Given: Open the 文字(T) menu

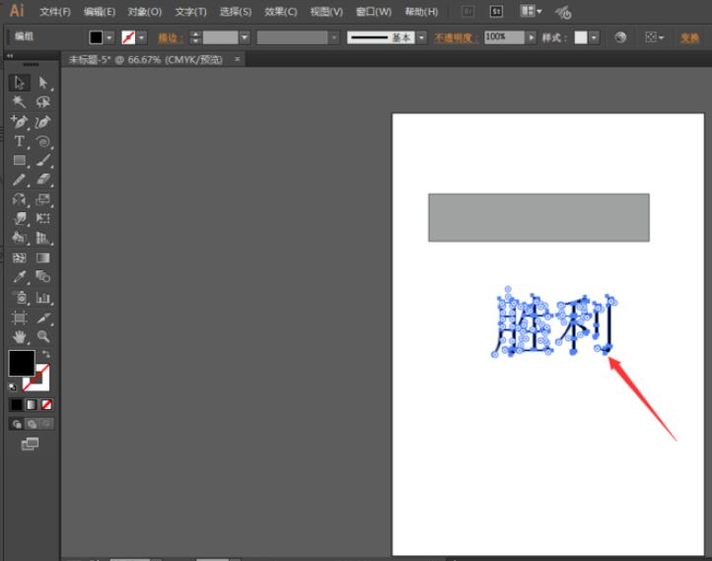Looking at the screenshot, I should click(x=190, y=12).
